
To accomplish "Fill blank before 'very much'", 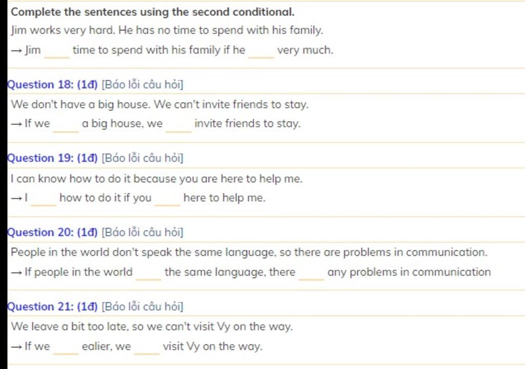I will 261,52.
